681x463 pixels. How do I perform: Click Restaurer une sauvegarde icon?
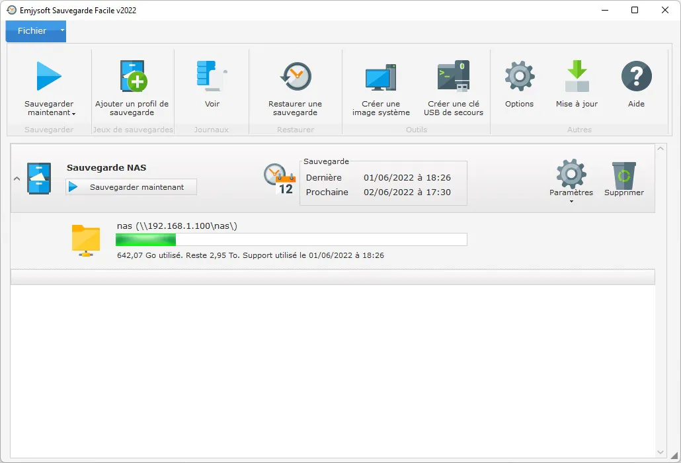click(x=296, y=77)
